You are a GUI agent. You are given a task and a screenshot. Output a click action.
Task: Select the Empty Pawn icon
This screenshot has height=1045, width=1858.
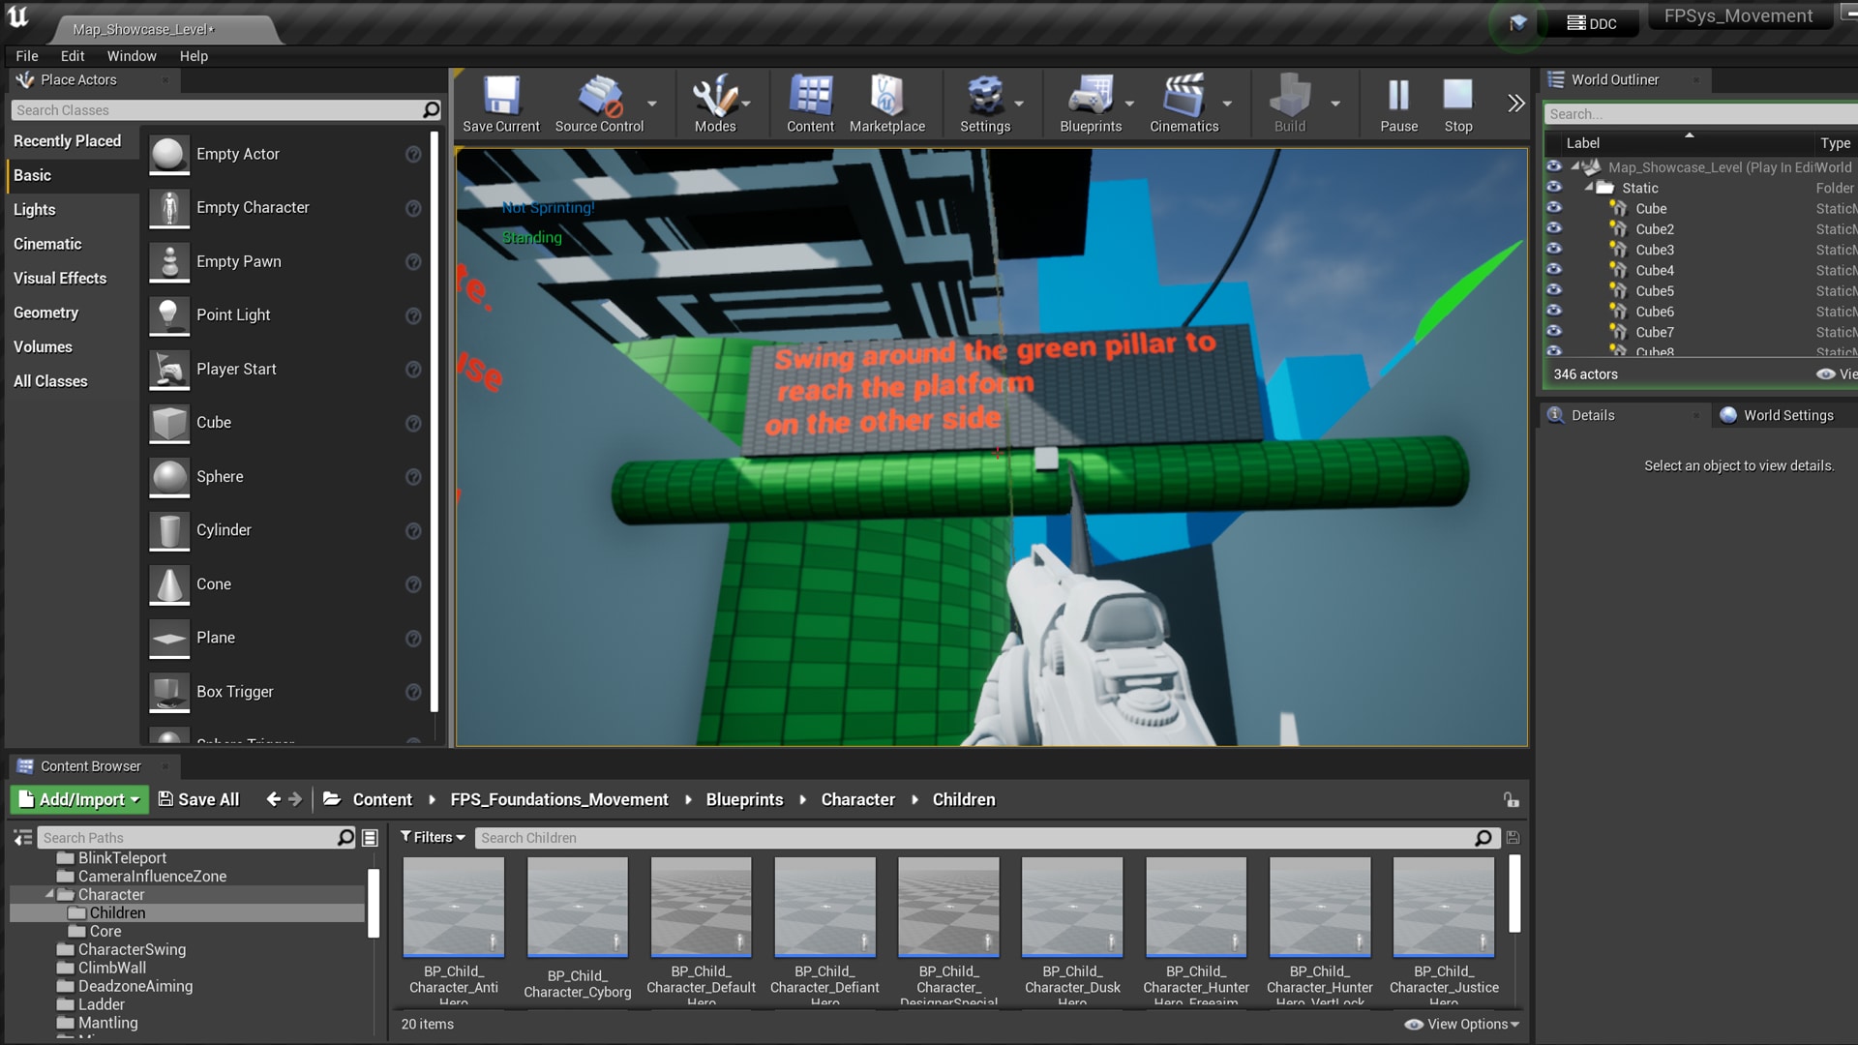tap(169, 262)
